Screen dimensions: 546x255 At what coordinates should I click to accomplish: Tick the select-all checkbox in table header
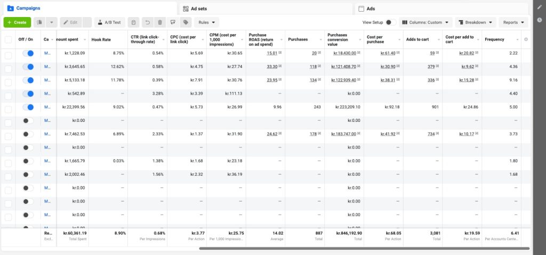pyautogui.click(x=8, y=39)
